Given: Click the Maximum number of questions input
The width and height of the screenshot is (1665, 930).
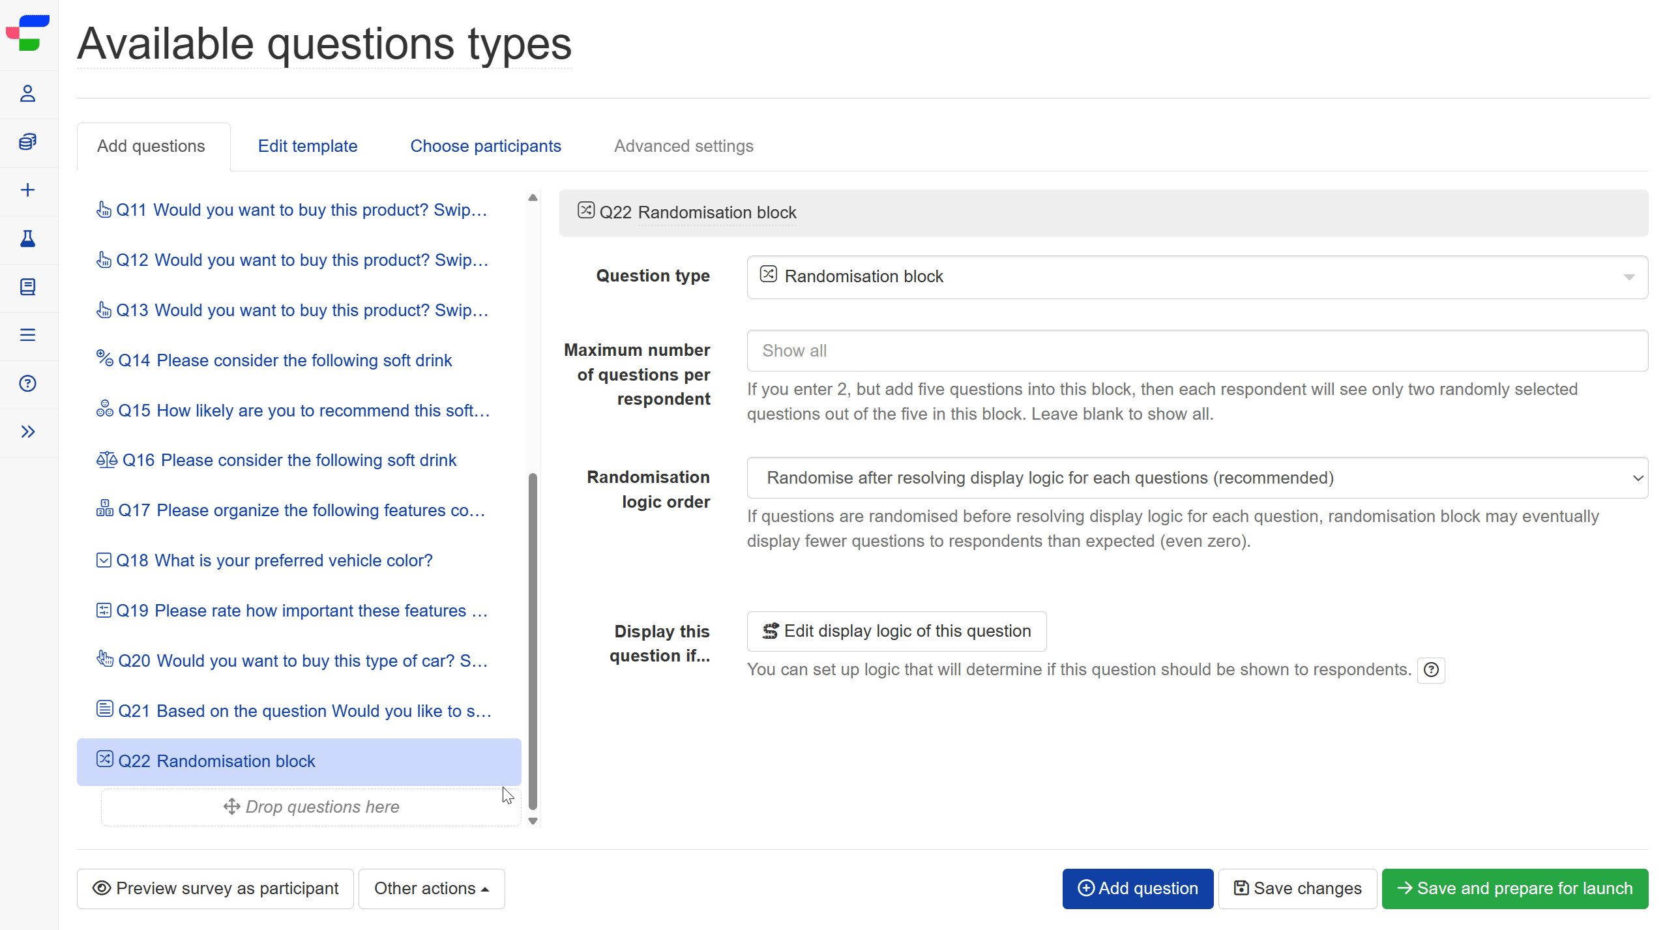Looking at the screenshot, I should tap(1197, 351).
